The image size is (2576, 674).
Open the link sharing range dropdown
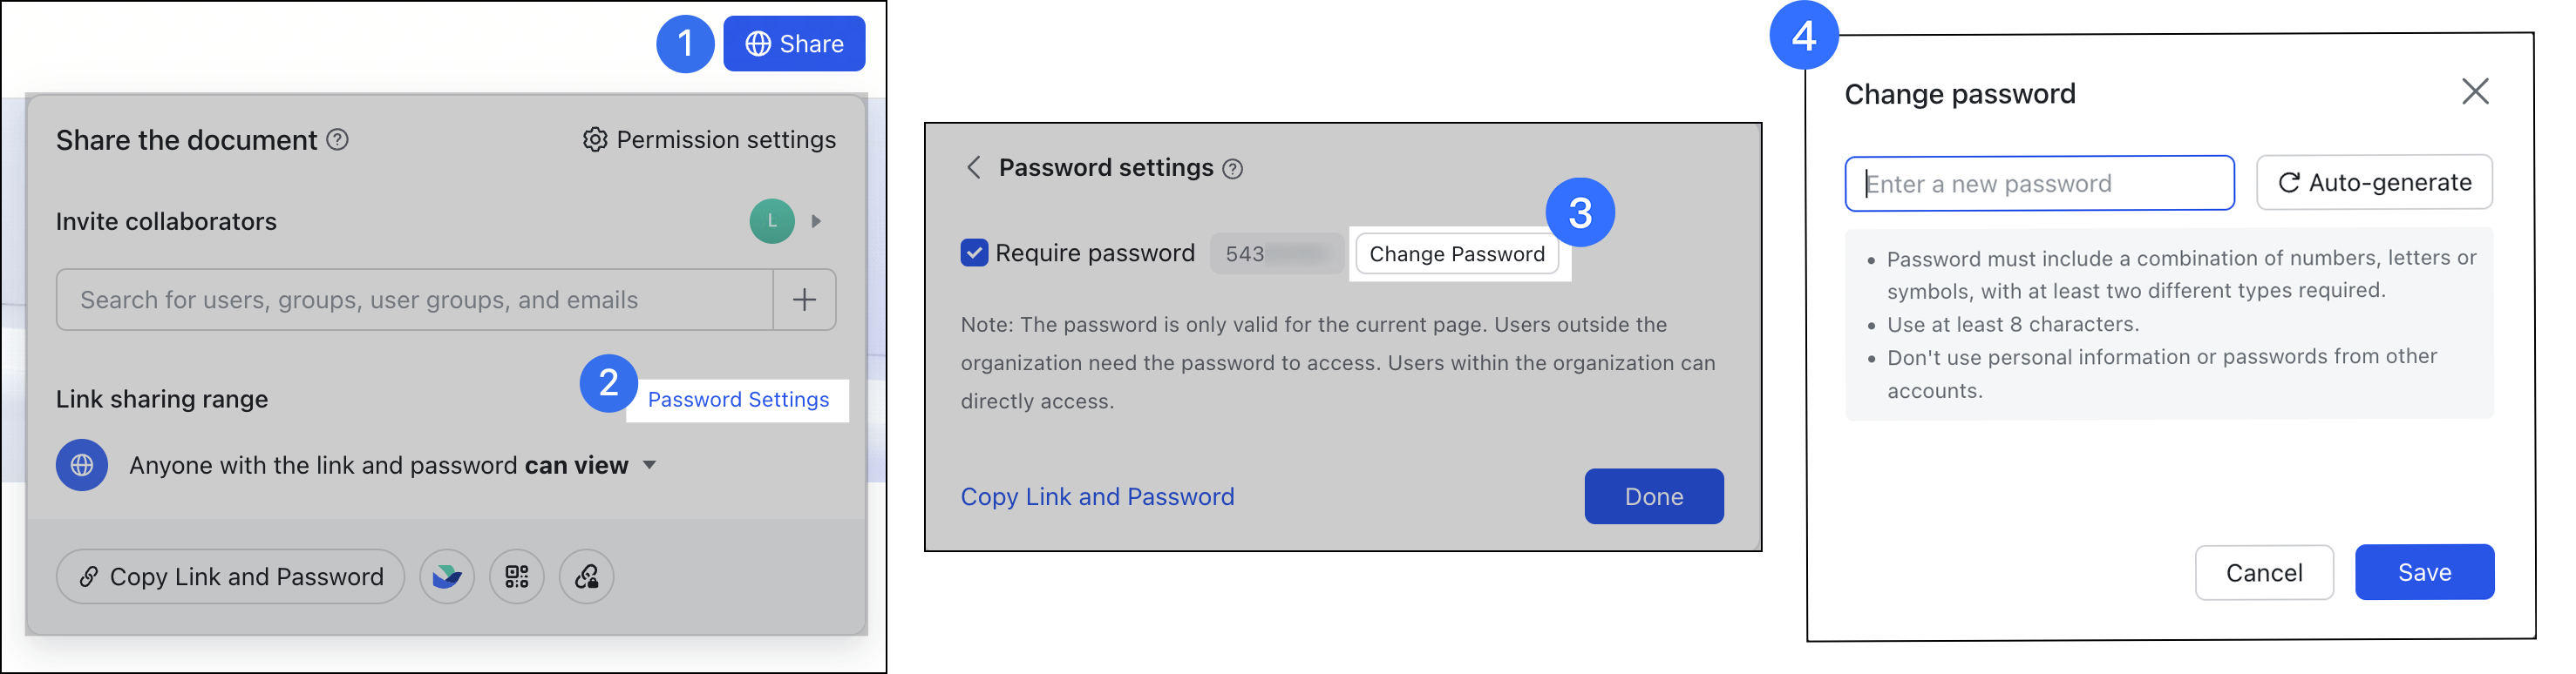(x=650, y=465)
